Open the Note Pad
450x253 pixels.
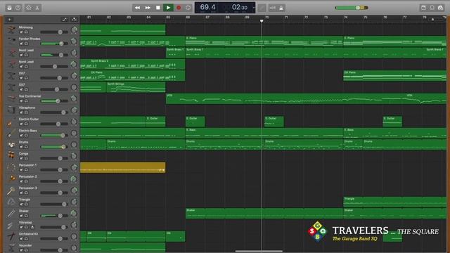[x=423, y=8]
